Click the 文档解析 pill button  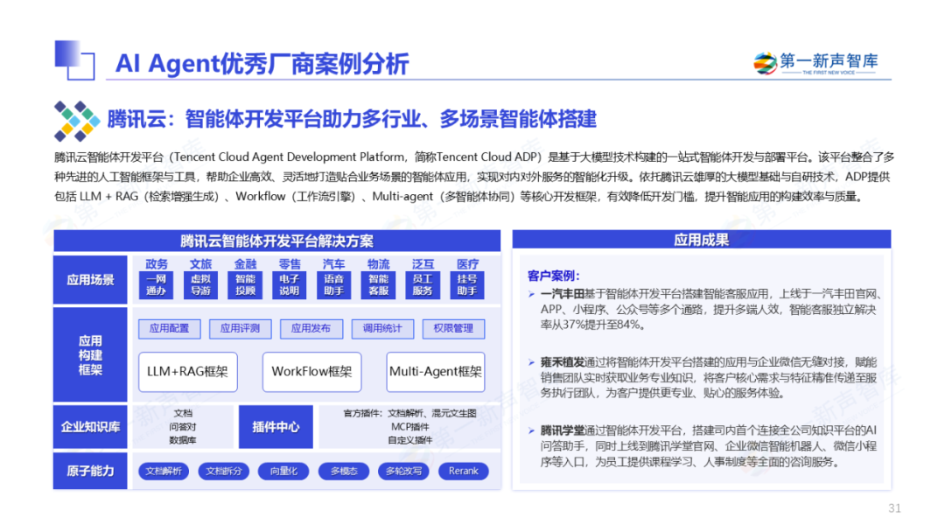click(x=164, y=471)
